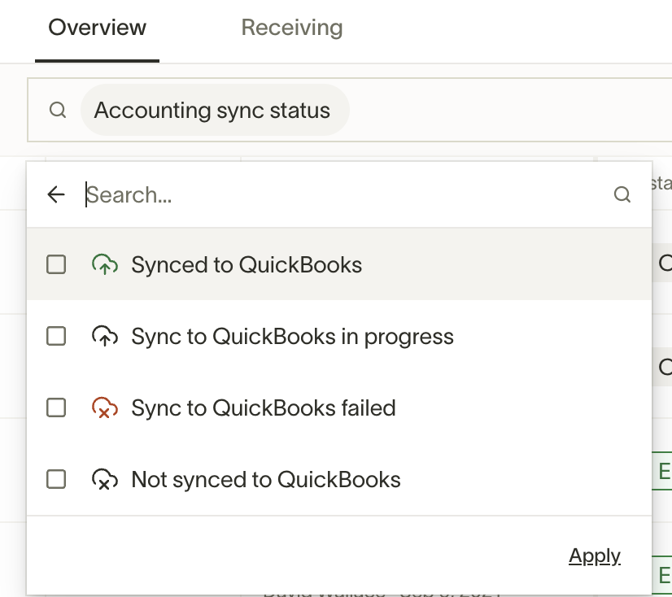
Task: Click the magnifier icon in dropdown search
Action: click(x=622, y=194)
